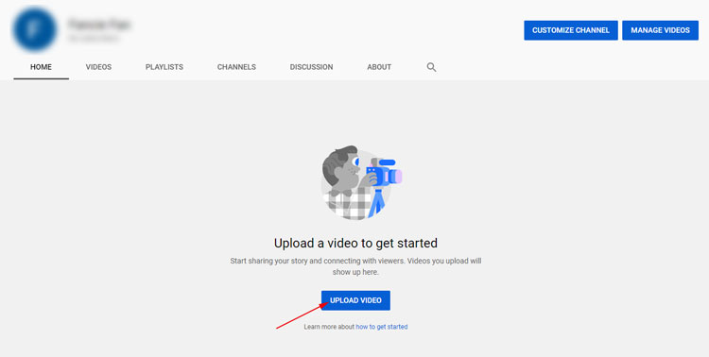Follow the 'how to get started' link
The height and width of the screenshot is (357, 709).
click(x=382, y=327)
